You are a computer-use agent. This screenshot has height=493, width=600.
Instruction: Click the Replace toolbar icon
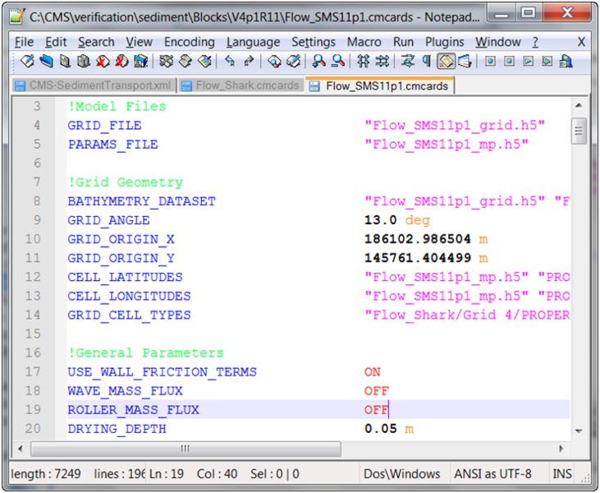[293, 61]
